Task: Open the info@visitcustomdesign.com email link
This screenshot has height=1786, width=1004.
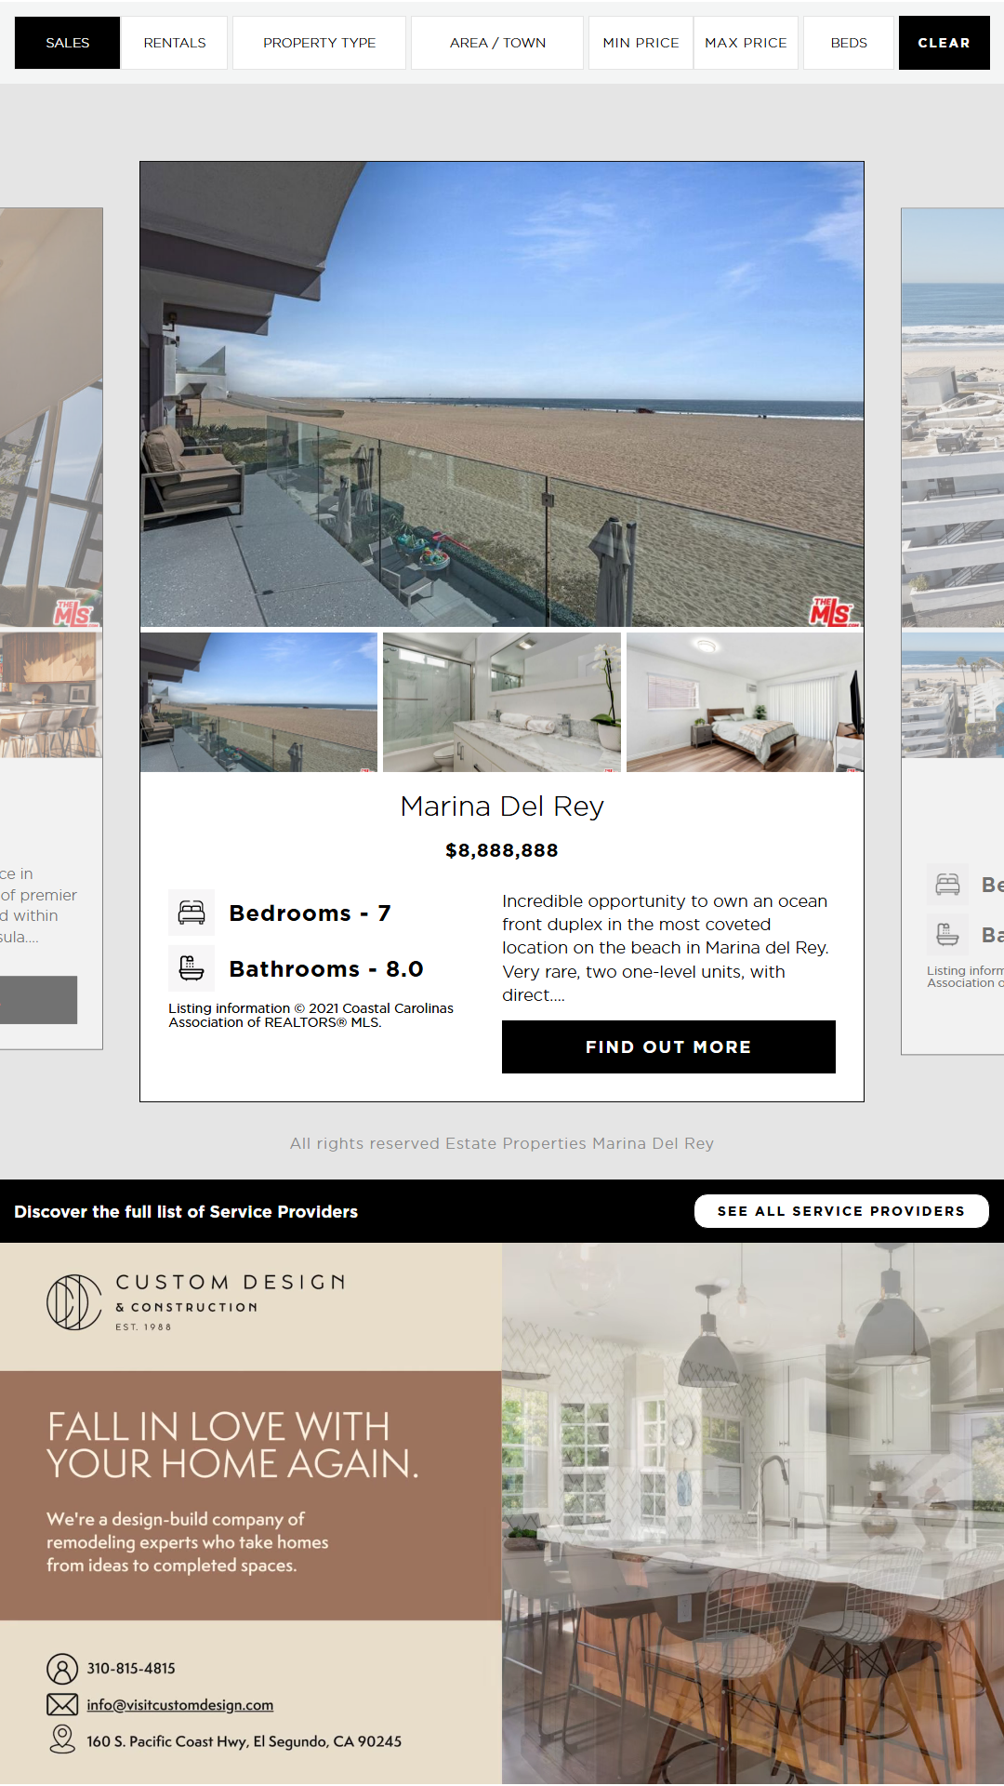Action: (180, 1705)
